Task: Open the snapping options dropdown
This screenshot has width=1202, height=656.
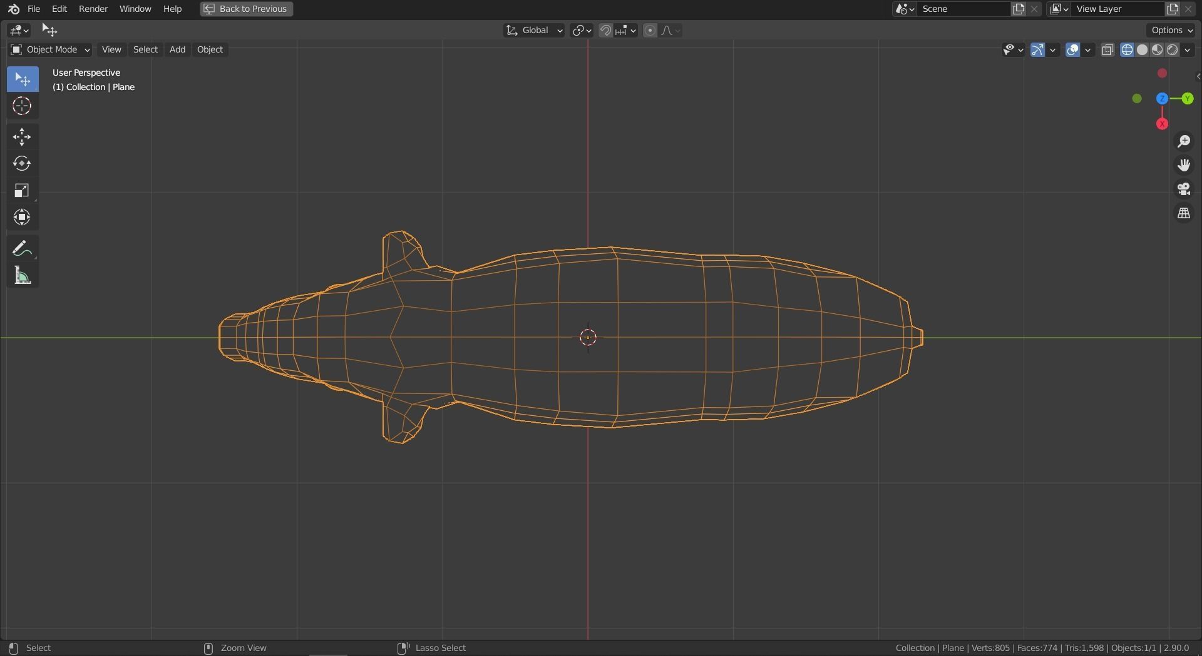Action: tap(625, 30)
